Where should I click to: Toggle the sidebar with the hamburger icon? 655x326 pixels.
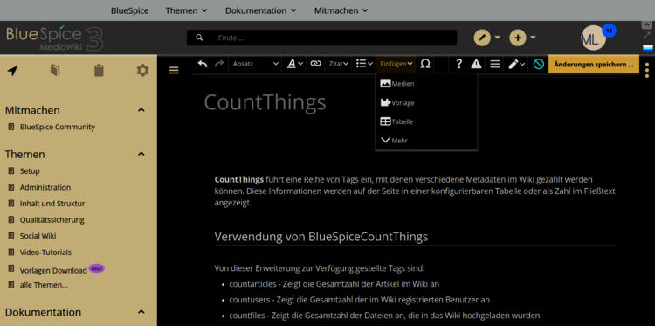point(174,70)
